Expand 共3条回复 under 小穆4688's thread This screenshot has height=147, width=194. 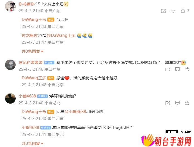tap(32, 143)
